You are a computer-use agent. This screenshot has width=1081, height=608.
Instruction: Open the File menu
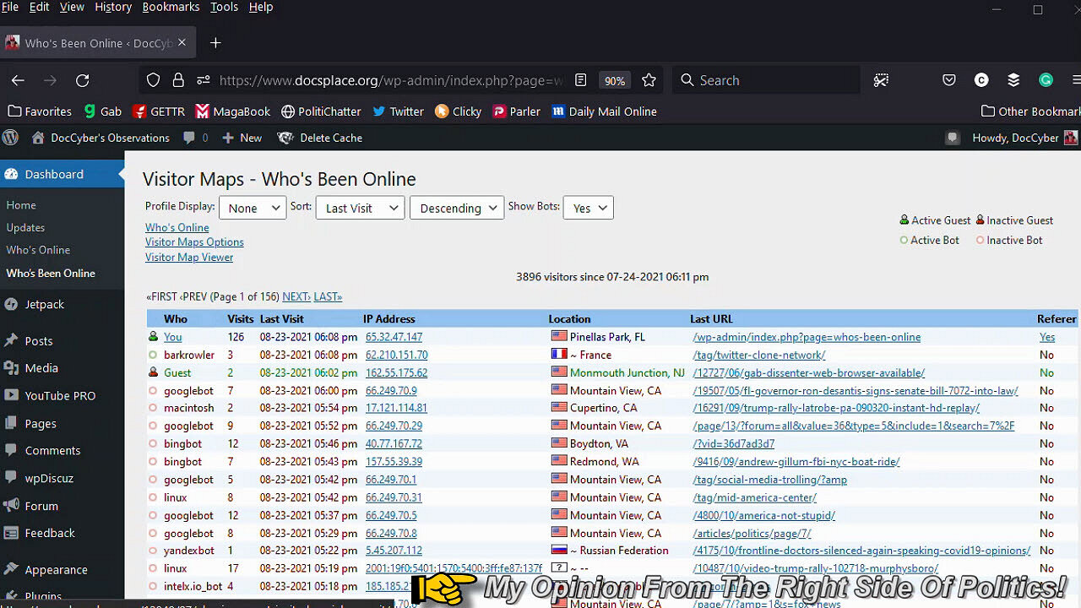click(10, 7)
